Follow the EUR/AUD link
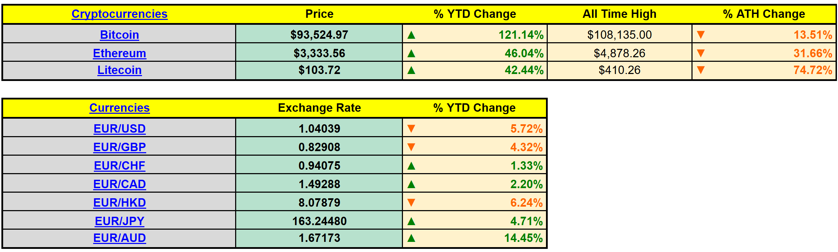 click(119, 238)
